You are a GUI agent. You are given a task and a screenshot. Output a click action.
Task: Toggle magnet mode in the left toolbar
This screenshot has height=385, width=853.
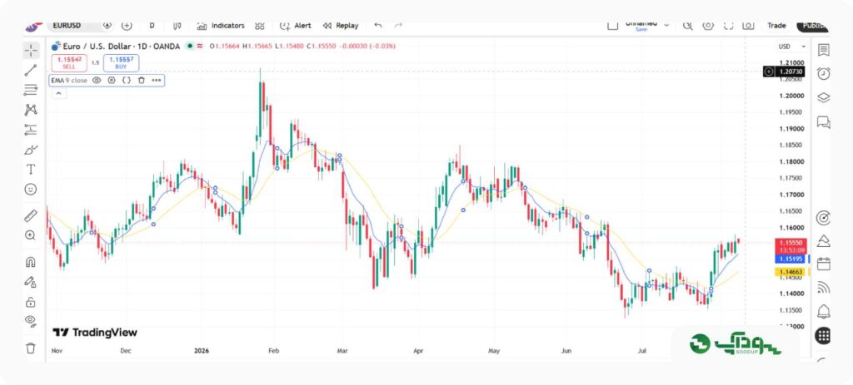tap(31, 262)
